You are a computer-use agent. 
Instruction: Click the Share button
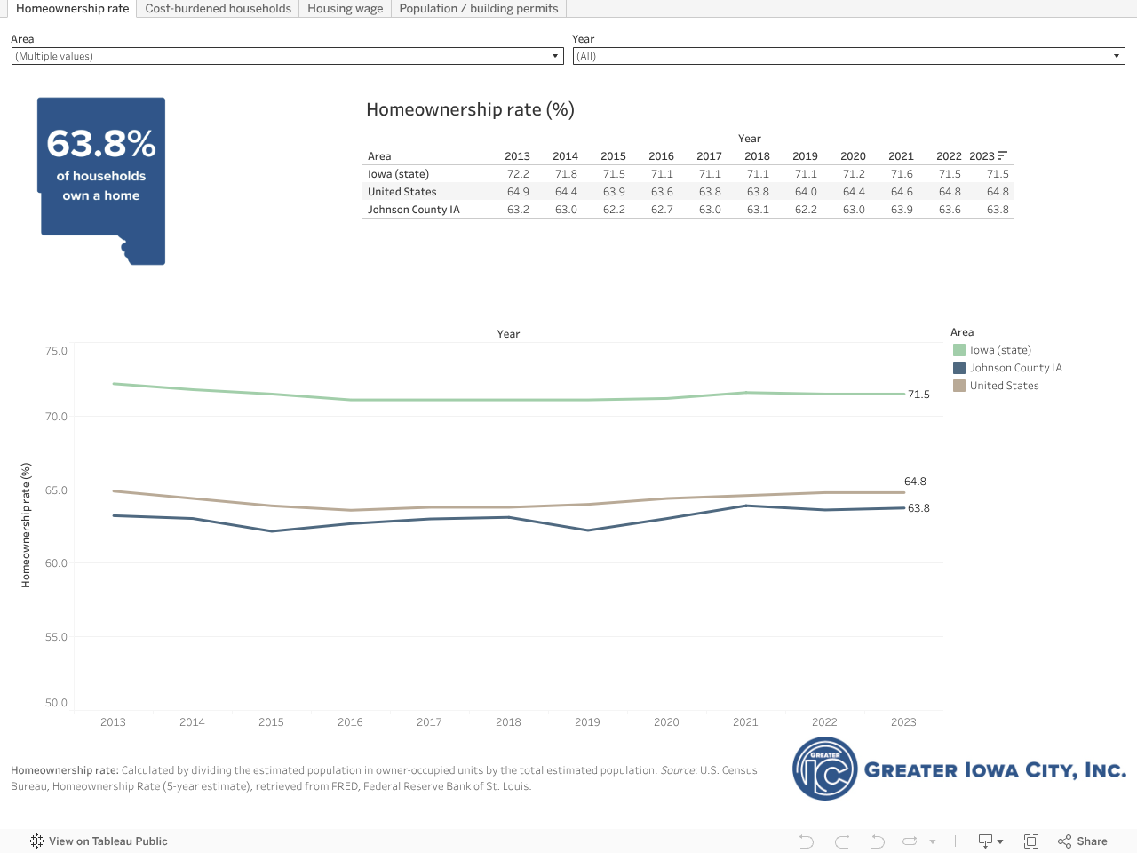(1083, 841)
